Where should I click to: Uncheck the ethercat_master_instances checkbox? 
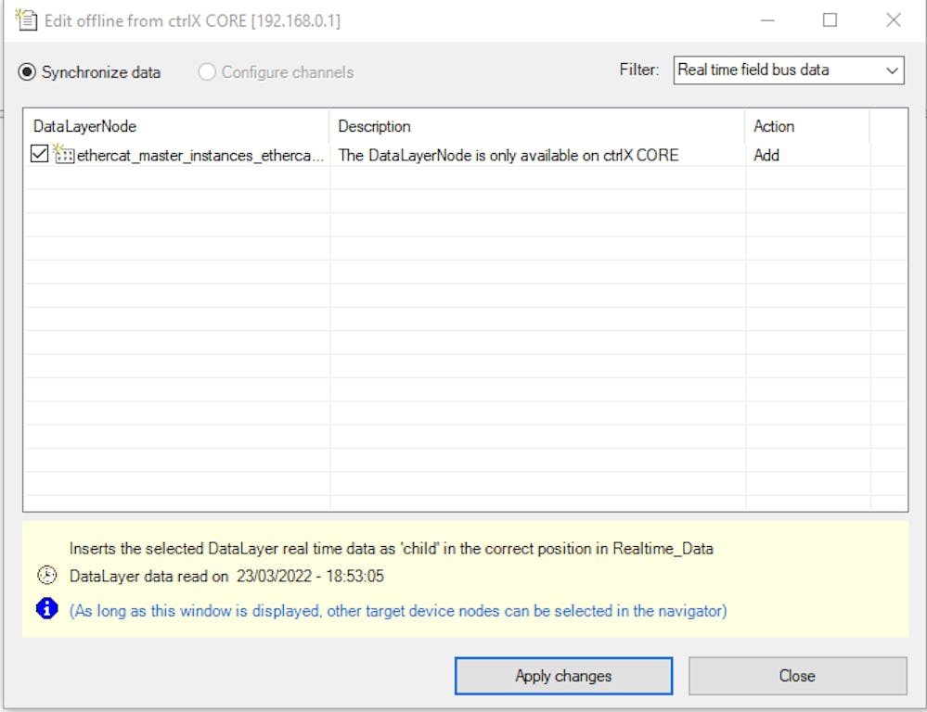pos(39,155)
